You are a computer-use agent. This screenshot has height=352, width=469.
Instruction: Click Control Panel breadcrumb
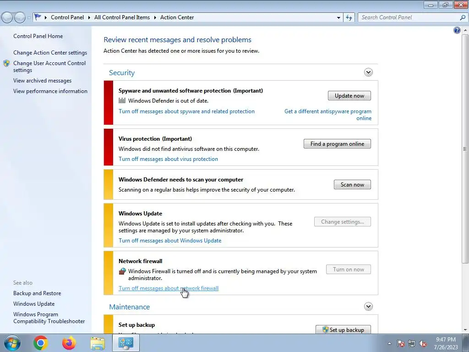click(67, 17)
